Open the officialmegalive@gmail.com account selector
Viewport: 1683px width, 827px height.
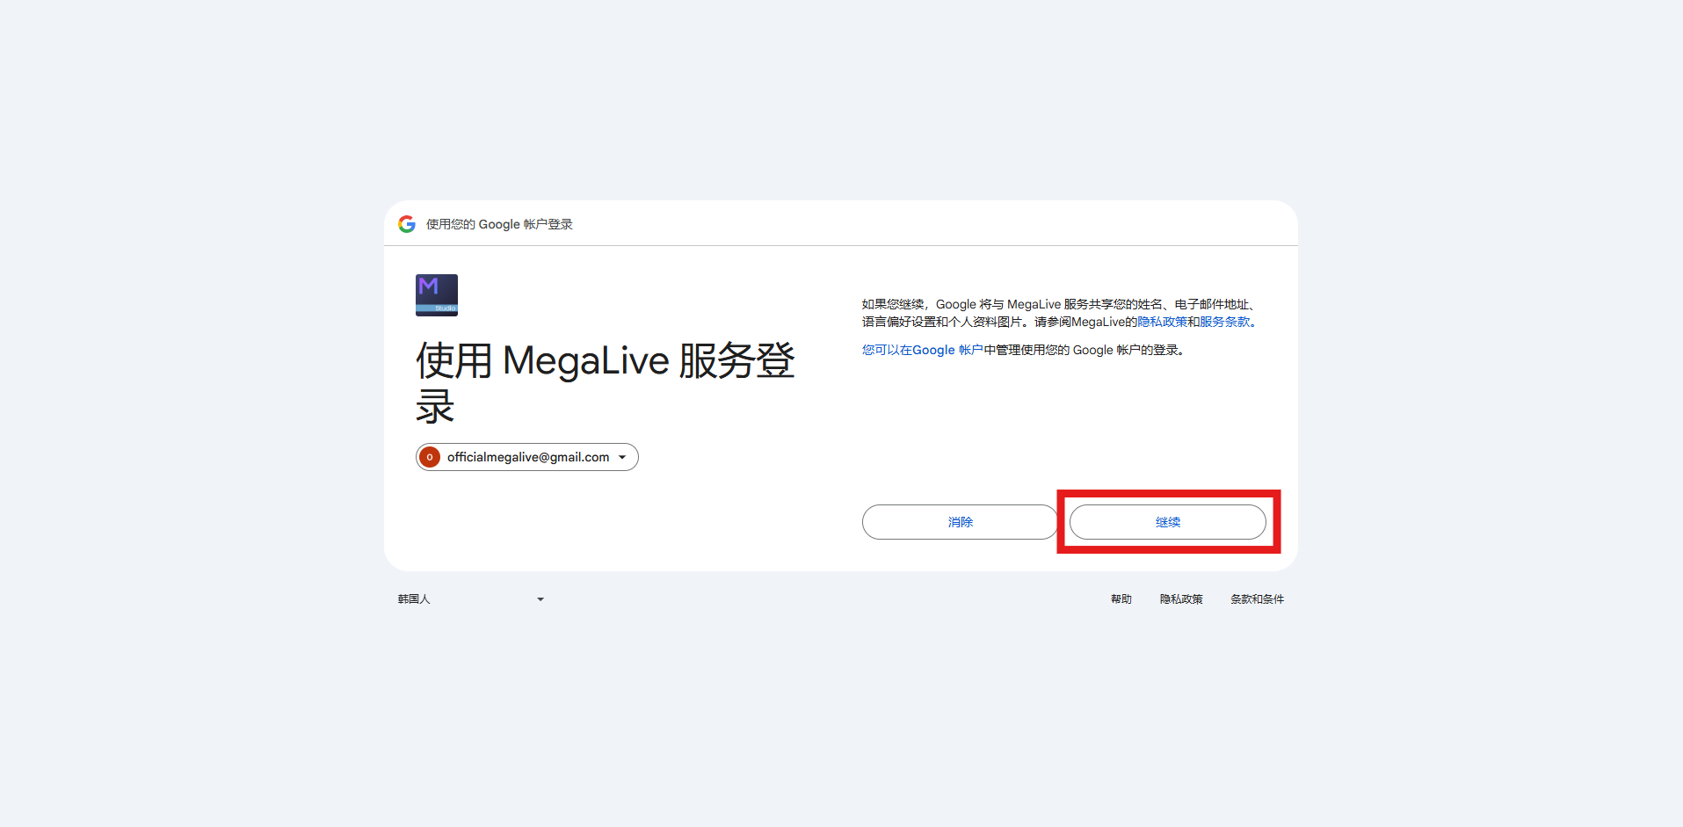click(x=527, y=457)
